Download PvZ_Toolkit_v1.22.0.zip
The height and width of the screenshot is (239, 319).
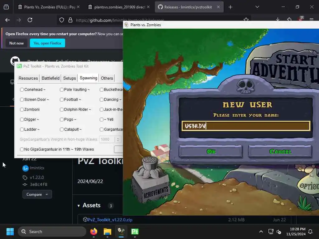(x=110, y=220)
